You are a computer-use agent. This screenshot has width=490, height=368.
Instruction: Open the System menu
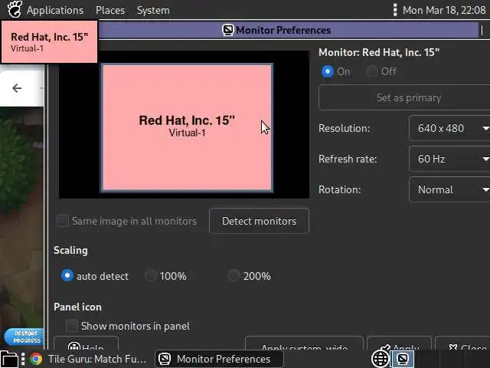pos(153,10)
